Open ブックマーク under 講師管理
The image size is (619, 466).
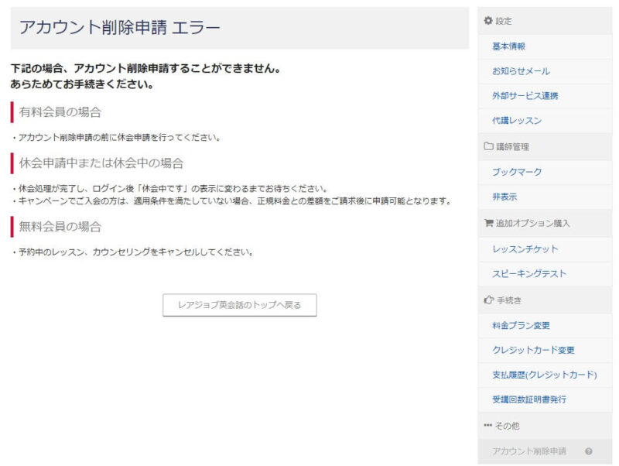pyautogui.click(x=545, y=172)
